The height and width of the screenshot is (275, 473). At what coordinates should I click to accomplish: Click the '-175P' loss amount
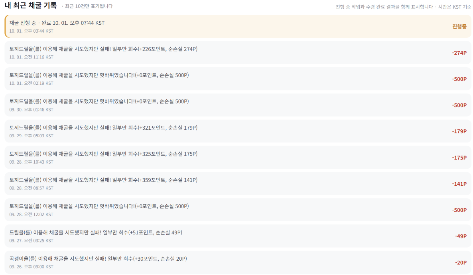[459, 158]
